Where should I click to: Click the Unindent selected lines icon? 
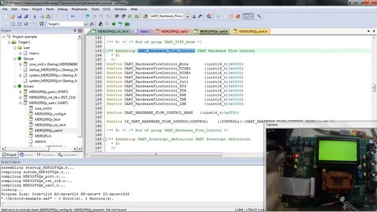tap(124, 16)
